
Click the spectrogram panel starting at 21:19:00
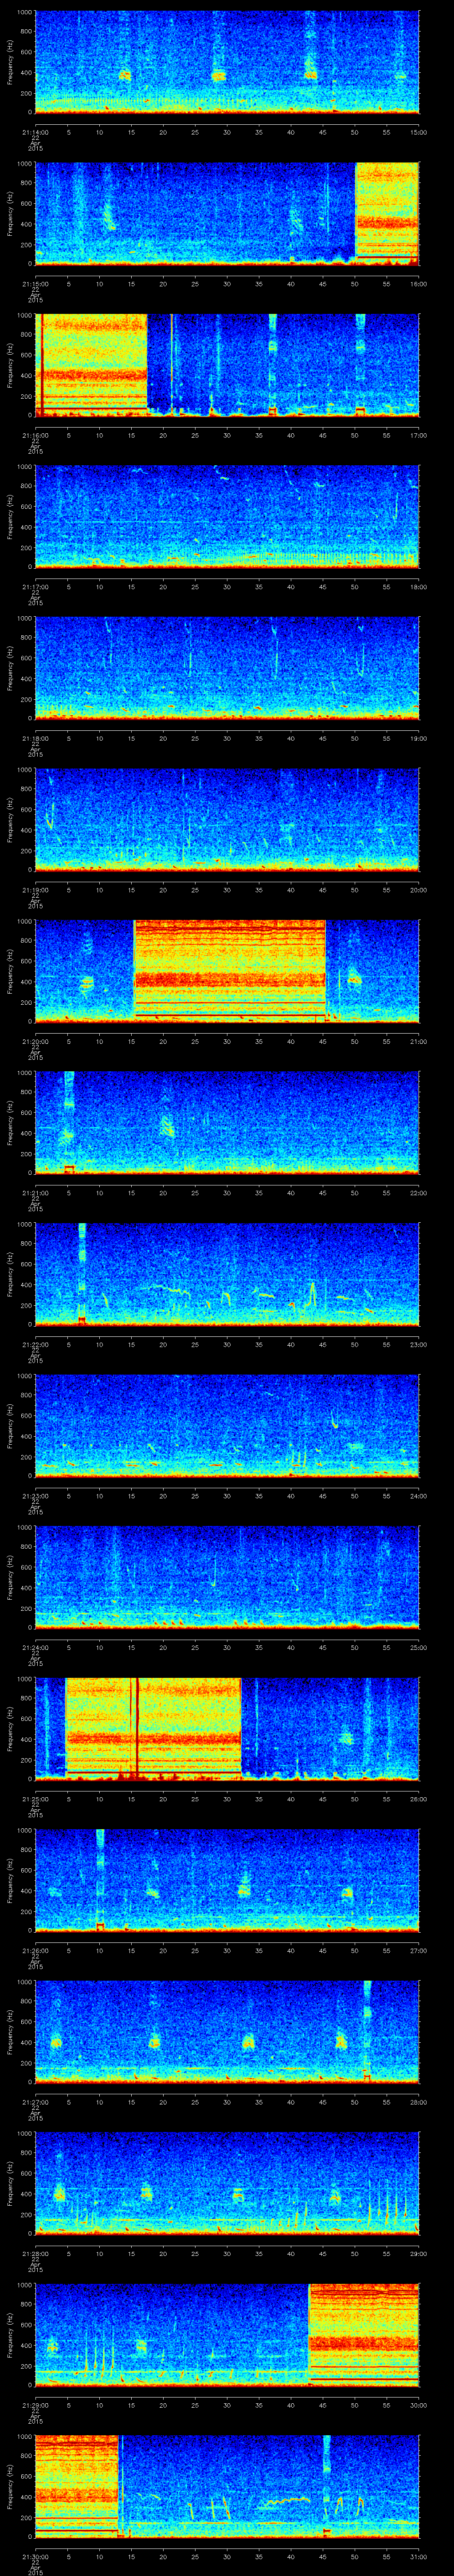(x=227, y=819)
